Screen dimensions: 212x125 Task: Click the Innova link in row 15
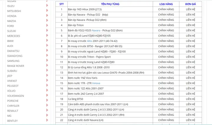[x=96, y=83]
